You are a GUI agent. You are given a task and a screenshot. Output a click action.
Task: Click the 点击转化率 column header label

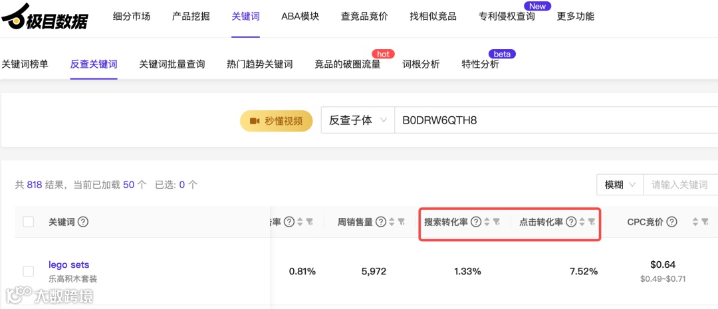540,222
